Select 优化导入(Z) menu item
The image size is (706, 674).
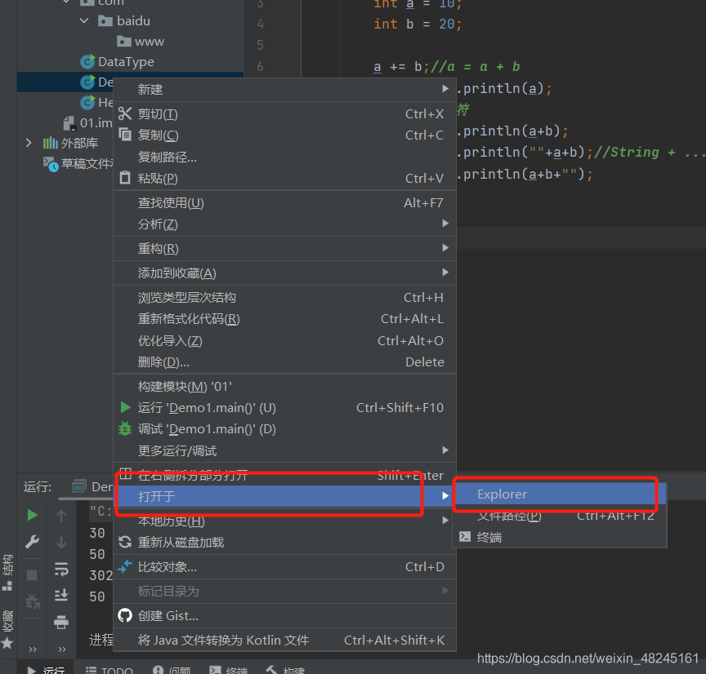point(284,340)
